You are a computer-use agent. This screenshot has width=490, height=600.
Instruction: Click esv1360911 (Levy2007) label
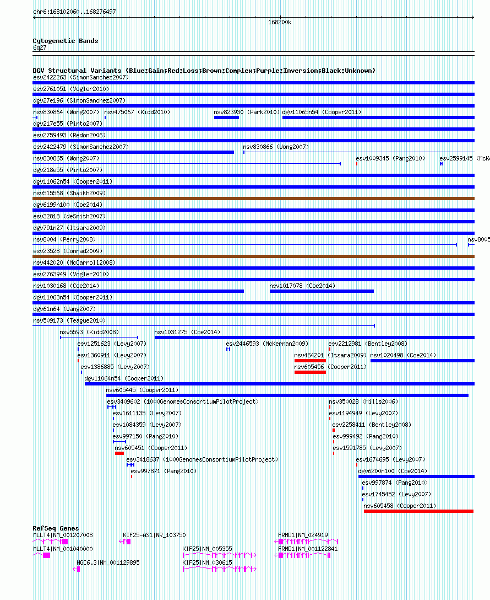pyautogui.click(x=112, y=355)
